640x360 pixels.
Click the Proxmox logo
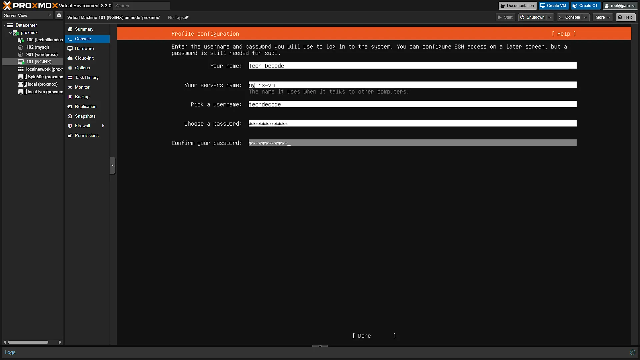(30, 5)
